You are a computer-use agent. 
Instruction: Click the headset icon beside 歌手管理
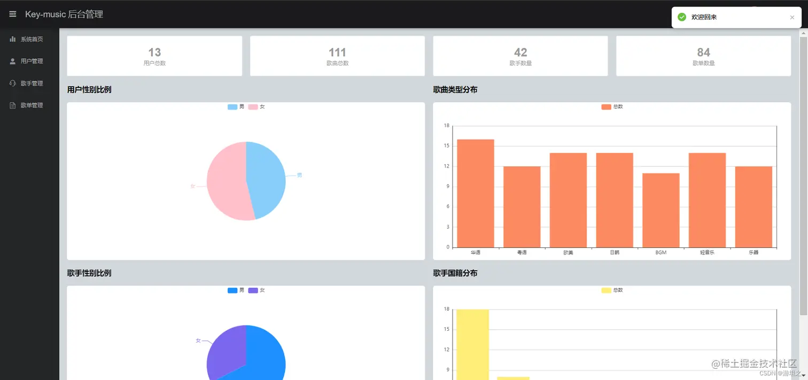point(13,83)
